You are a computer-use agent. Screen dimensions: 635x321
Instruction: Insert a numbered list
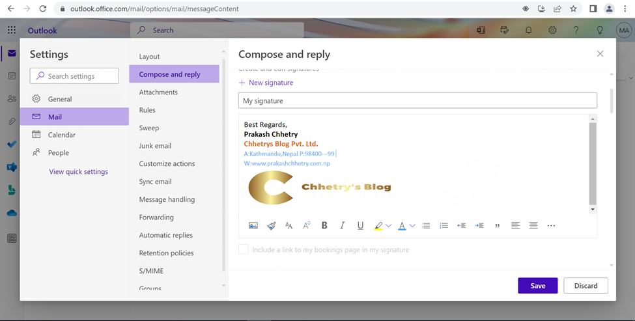pos(444,225)
